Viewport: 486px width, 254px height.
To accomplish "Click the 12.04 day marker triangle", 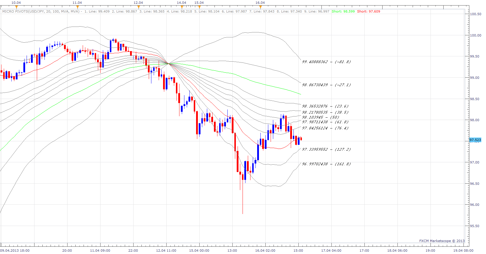I will [138, 7].
